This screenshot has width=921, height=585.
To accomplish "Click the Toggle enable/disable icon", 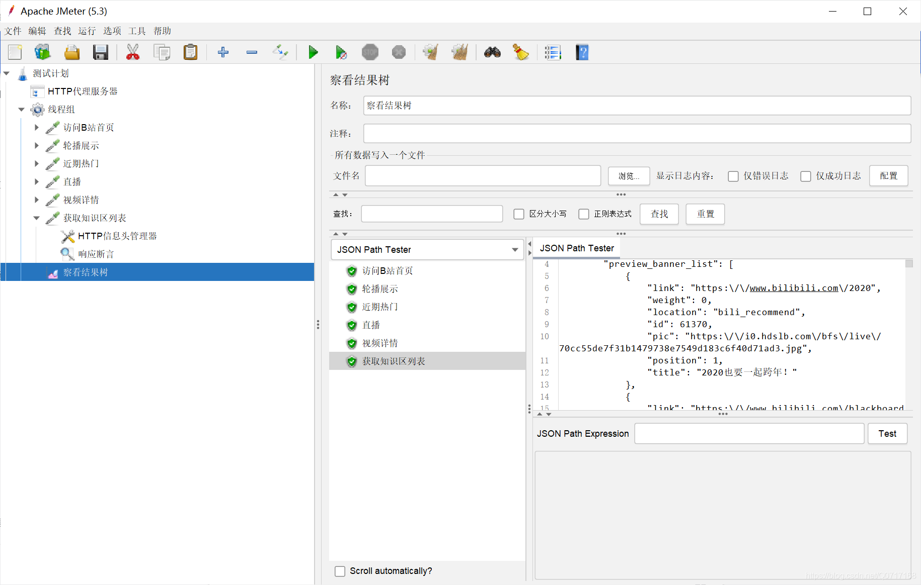I will click(x=280, y=52).
